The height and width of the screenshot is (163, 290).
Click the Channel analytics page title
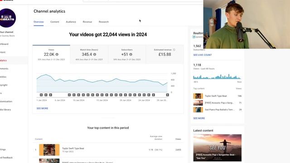(49, 11)
